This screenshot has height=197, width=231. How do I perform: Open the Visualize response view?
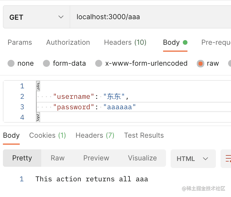pyautogui.click(x=142, y=158)
